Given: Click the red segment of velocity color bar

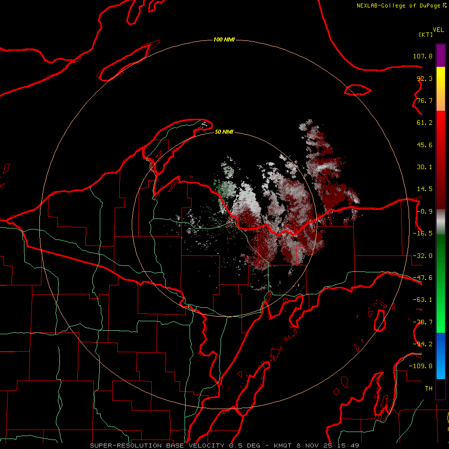Looking at the screenshot, I should tap(441, 160).
